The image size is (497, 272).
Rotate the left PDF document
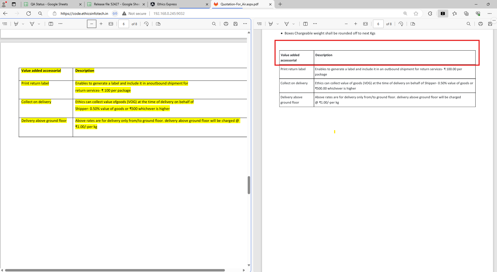click(146, 24)
